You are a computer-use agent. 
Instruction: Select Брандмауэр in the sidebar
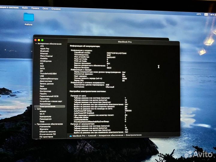45,116
